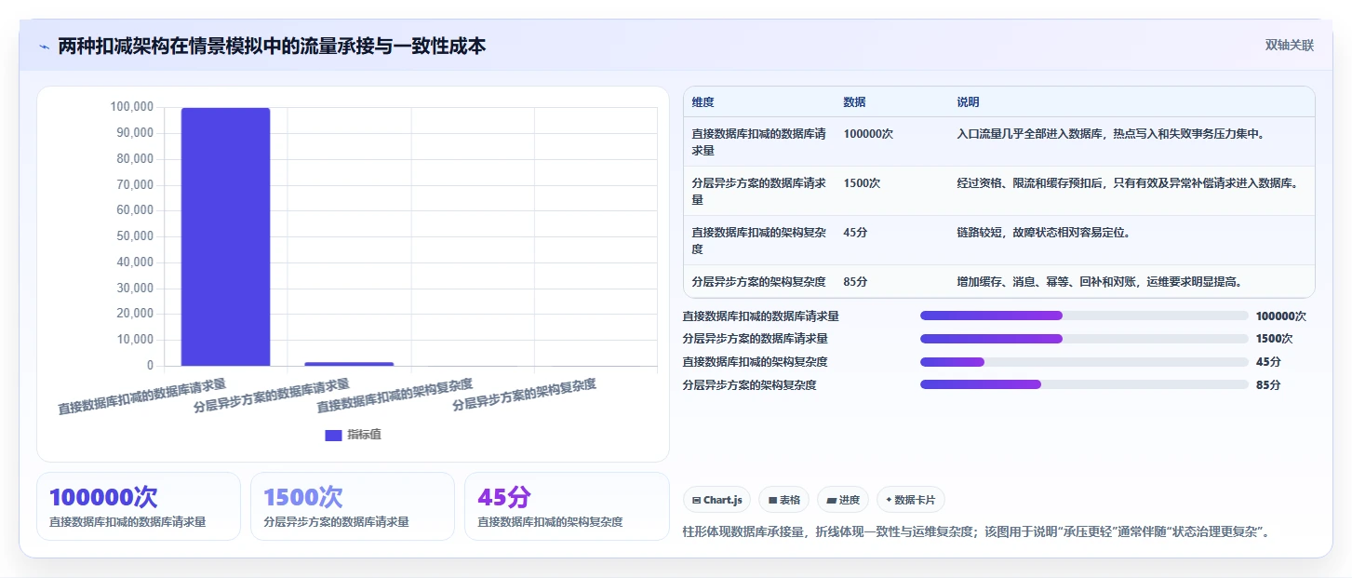Click x-axis label 直接数据库扣减的架构复杂度

(x=395, y=396)
